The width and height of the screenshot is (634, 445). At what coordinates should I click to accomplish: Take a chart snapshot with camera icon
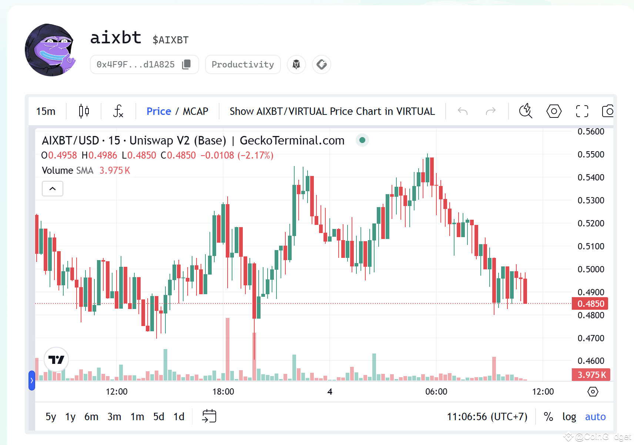tap(608, 111)
